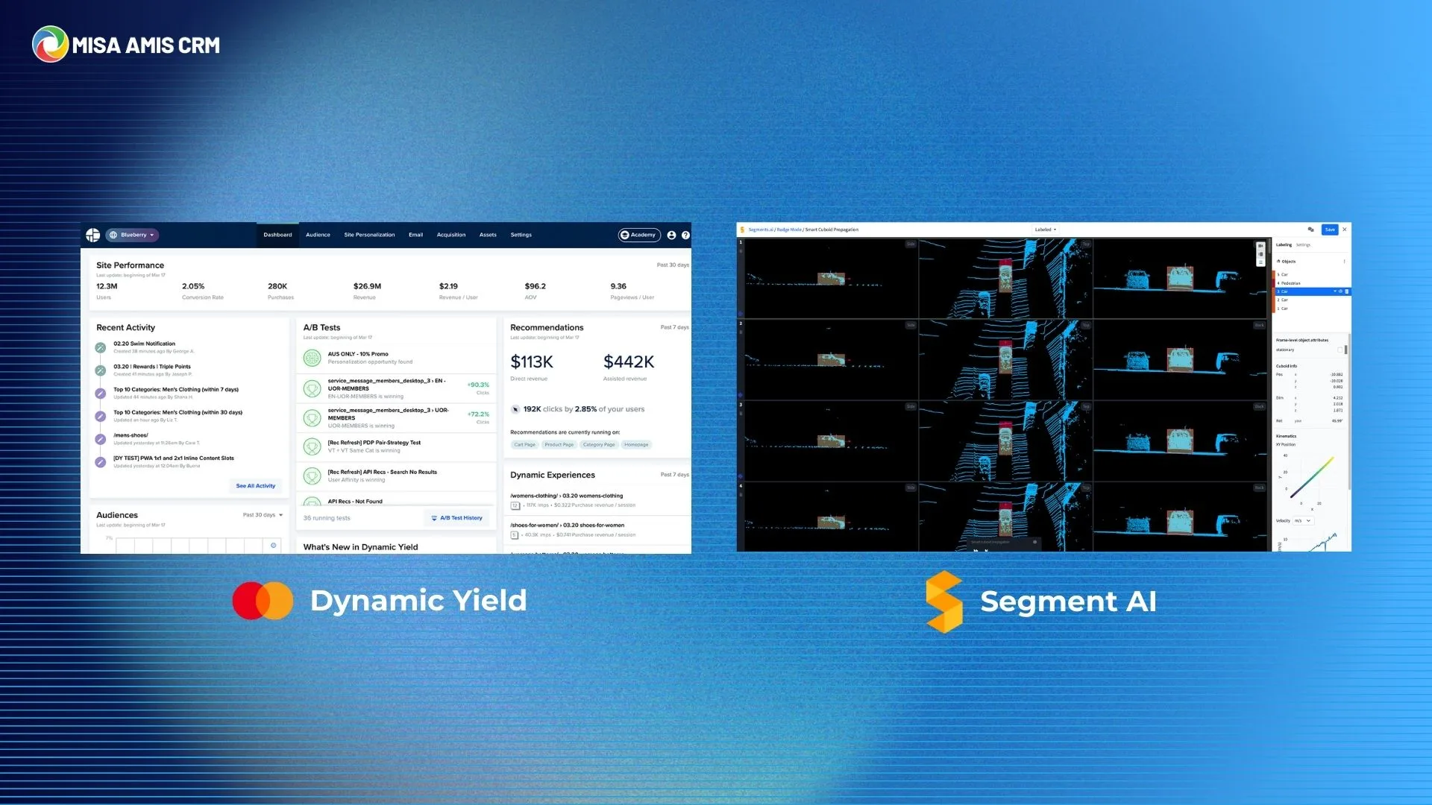Switch to the Settings tab in Segment AI sidebar
1432x805 pixels.
pyautogui.click(x=1303, y=245)
